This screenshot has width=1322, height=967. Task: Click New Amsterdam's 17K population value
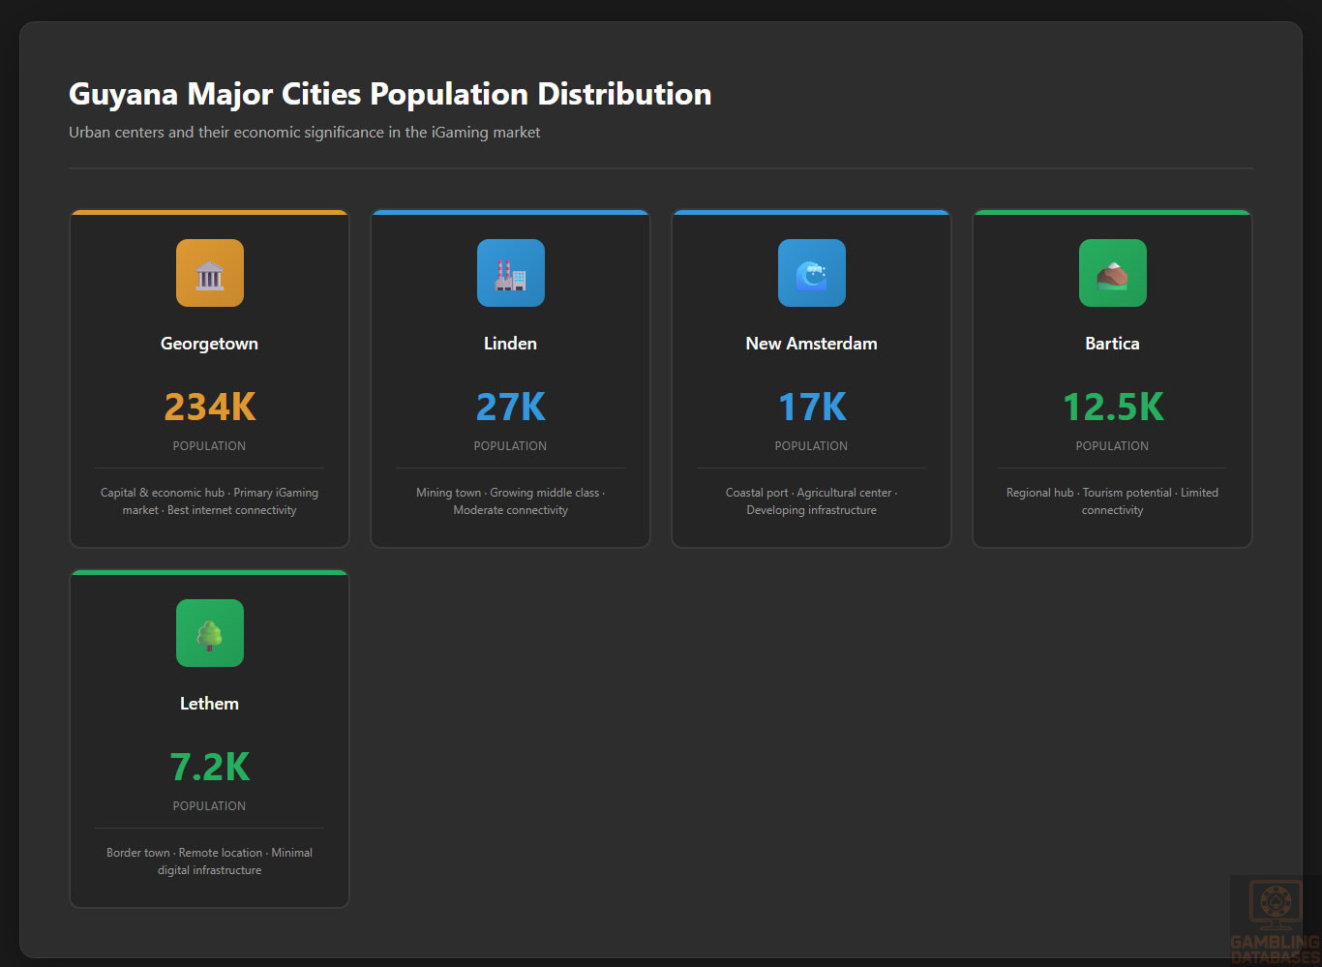(812, 408)
